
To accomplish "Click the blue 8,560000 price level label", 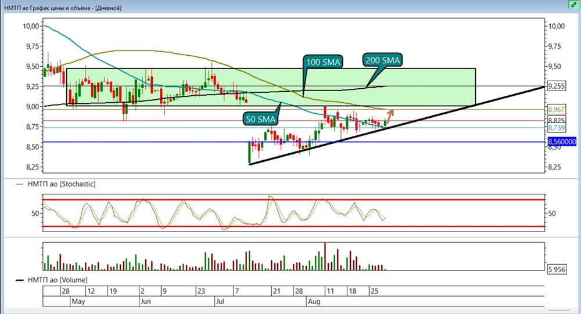I will [562, 142].
